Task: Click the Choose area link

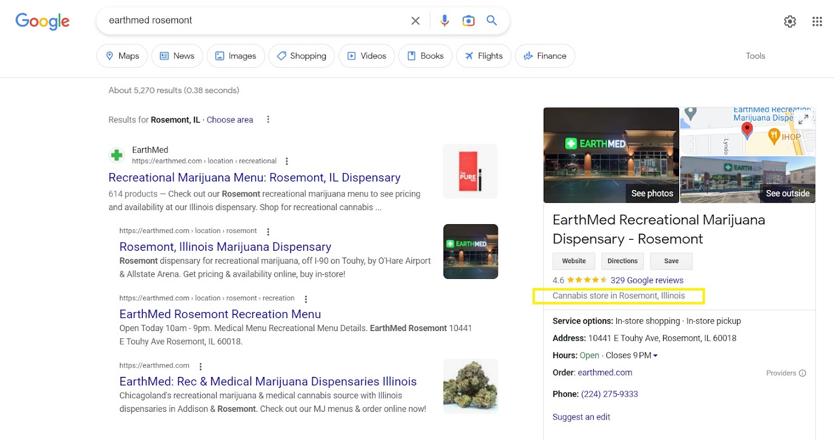Action: [230, 120]
